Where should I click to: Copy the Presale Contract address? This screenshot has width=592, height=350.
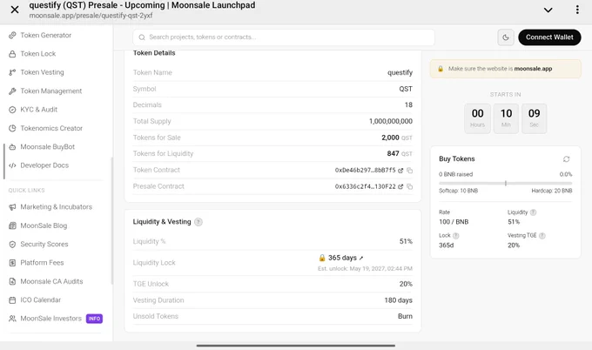(x=410, y=187)
